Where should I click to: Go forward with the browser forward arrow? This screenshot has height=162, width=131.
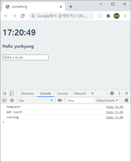(x=14, y=16)
